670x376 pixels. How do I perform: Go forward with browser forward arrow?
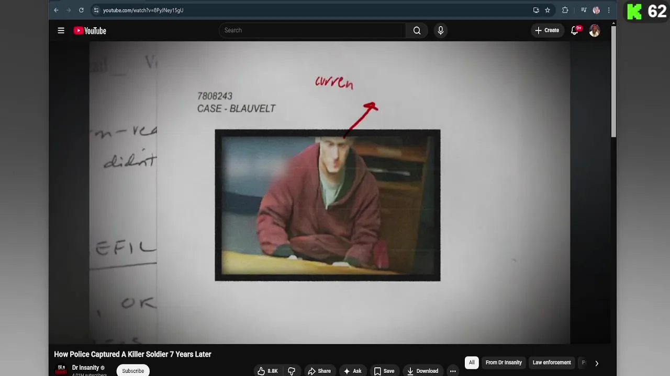pos(69,10)
